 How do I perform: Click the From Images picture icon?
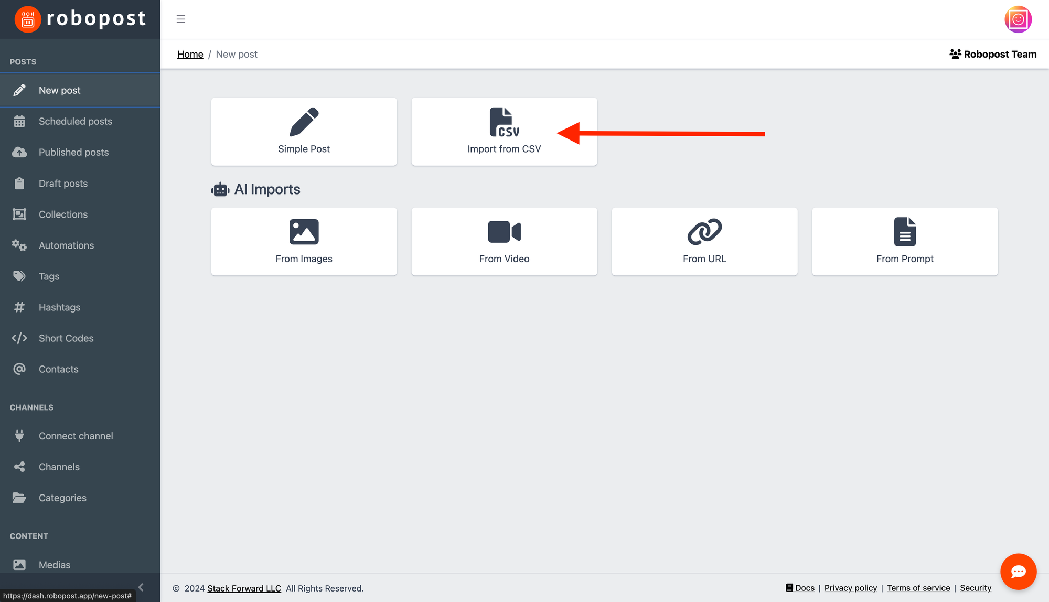pos(304,232)
